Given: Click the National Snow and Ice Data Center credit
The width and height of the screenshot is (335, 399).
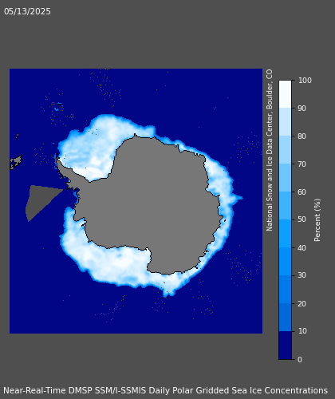Looking at the screenshot, I should click(270, 150).
